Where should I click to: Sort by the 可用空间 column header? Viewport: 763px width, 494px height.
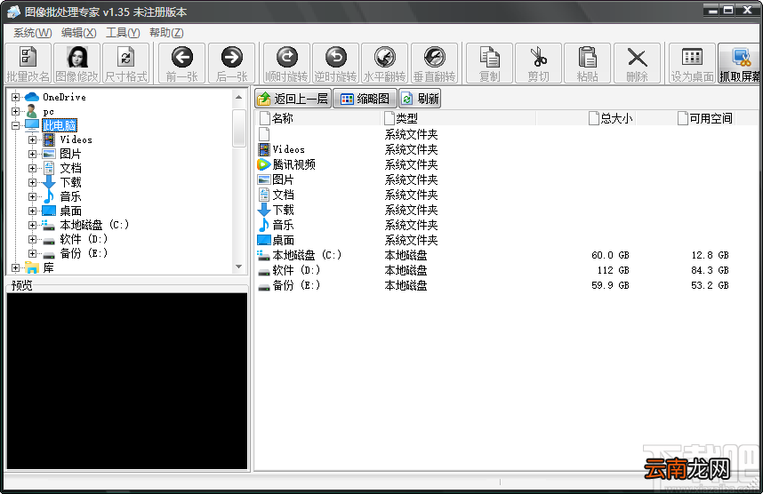(x=687, y=118)
